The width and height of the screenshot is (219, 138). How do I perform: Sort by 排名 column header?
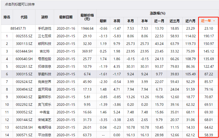pyautogui.click(x=7, y=17)
